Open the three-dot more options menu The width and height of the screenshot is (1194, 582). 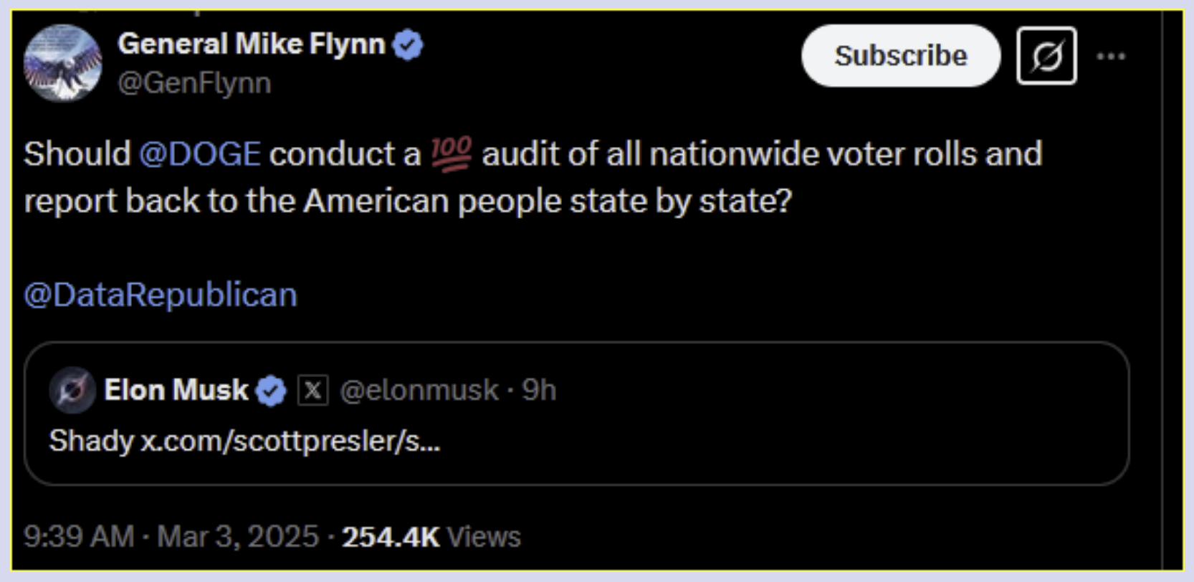click(x=1111, y=56)
